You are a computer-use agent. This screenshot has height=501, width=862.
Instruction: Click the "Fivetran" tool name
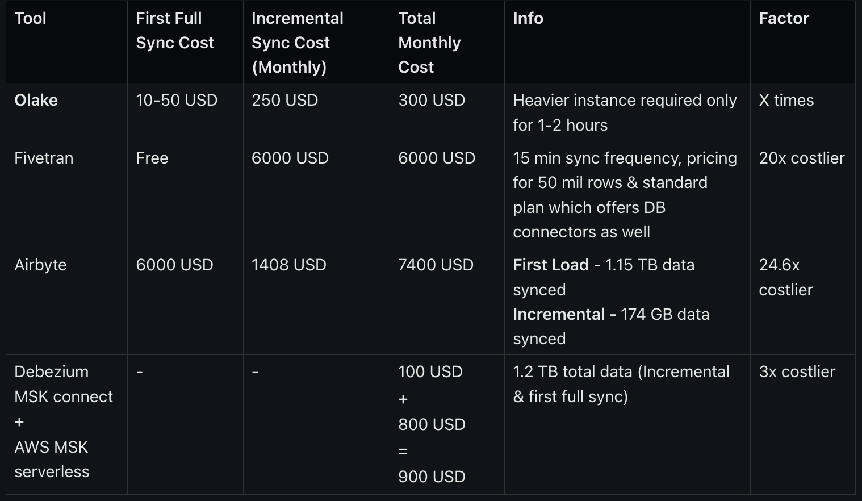click(44, 158)
